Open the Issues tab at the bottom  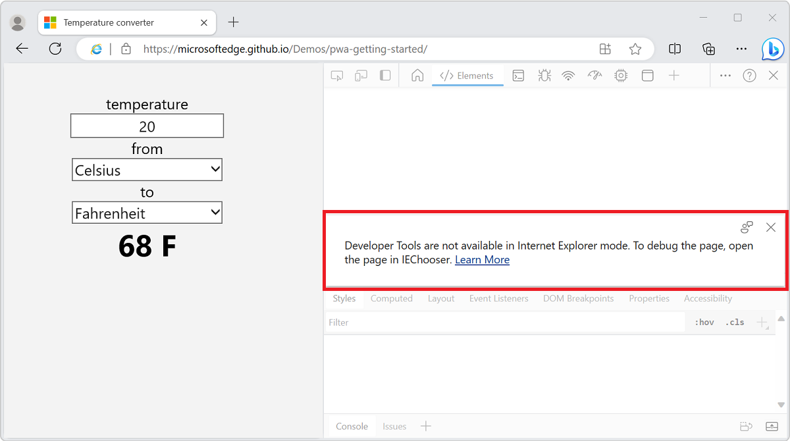[394, 426]
